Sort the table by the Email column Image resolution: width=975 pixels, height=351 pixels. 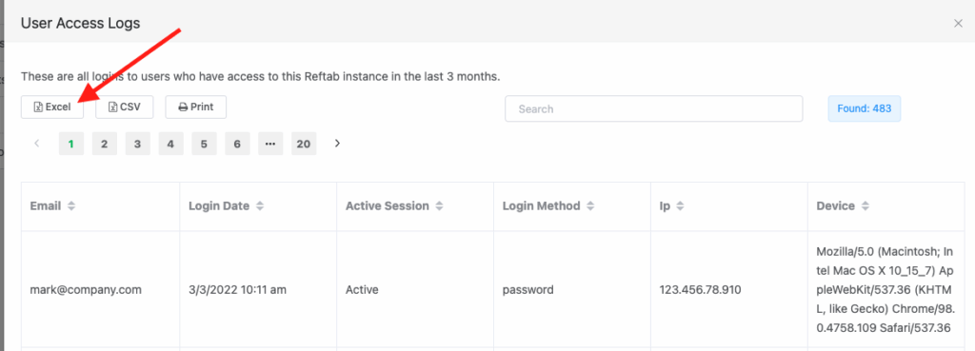pyautogui.click(x=71, y=206)
